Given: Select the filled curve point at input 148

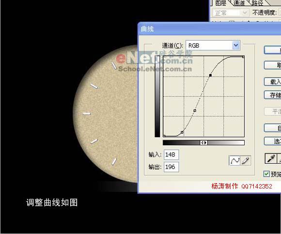Looking at the screenshot, I should (211, 76).
